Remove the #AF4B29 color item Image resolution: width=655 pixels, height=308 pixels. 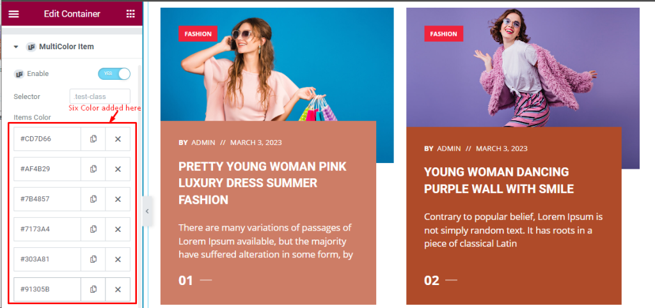coord(118,169)
